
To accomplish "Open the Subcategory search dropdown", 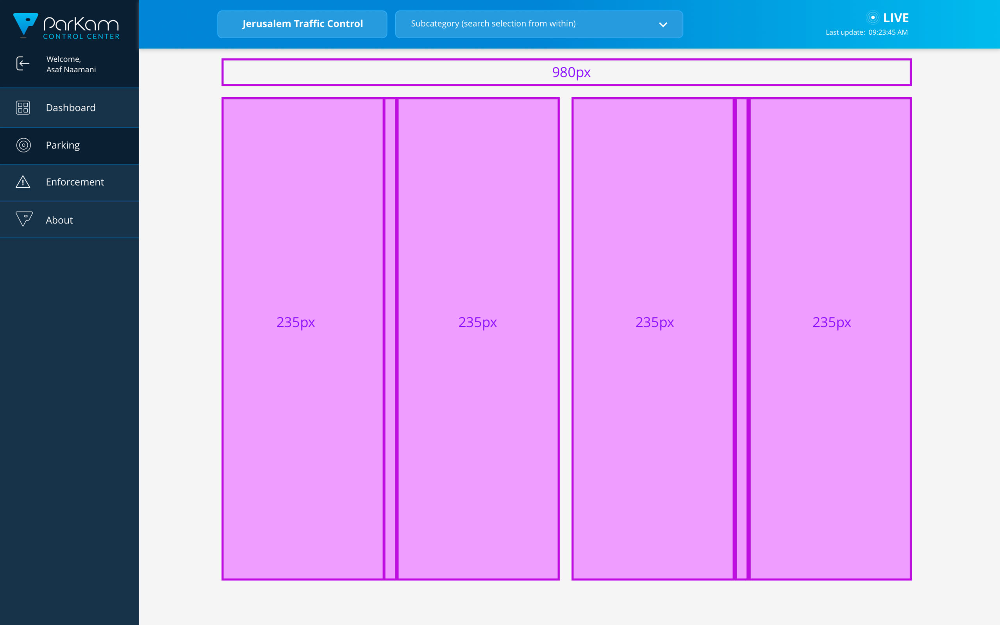I will click(x=539, y=24).
